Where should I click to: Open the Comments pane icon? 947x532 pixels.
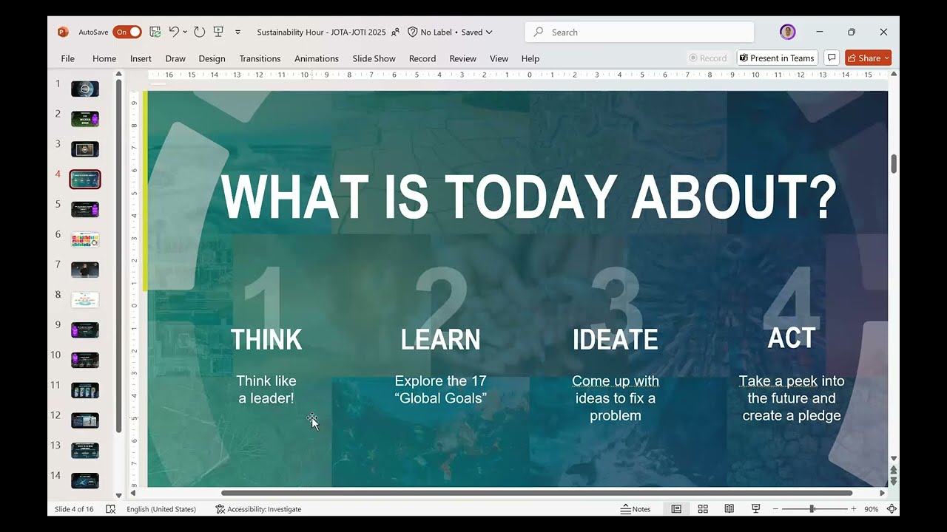click(x=832, y=58)
